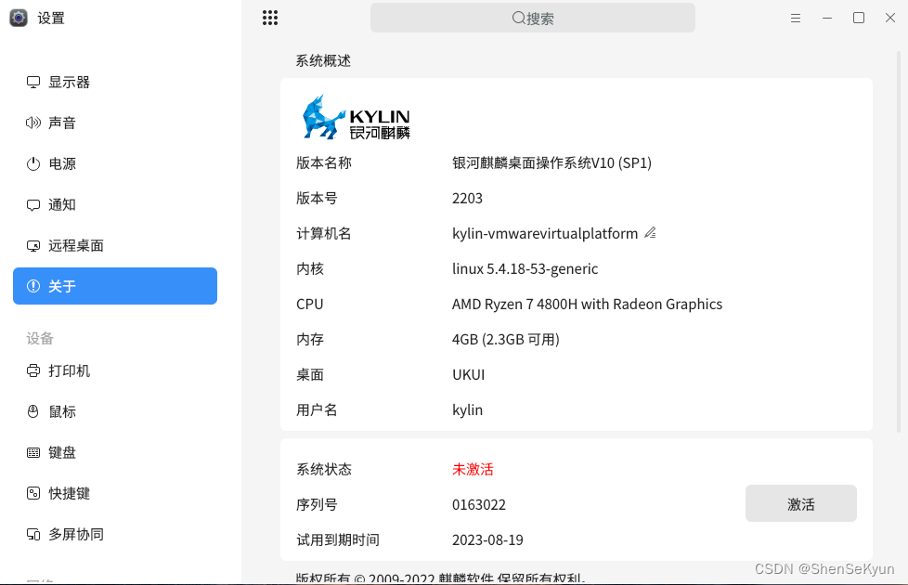Click the keyboard icon beside 键盘
The width and height of the screenshot is (908, 585).
(33, 452)
